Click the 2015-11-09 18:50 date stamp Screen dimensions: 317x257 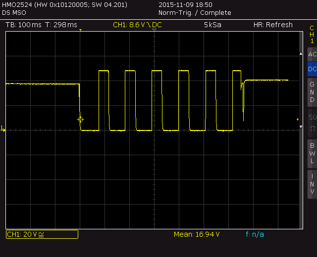185,4
